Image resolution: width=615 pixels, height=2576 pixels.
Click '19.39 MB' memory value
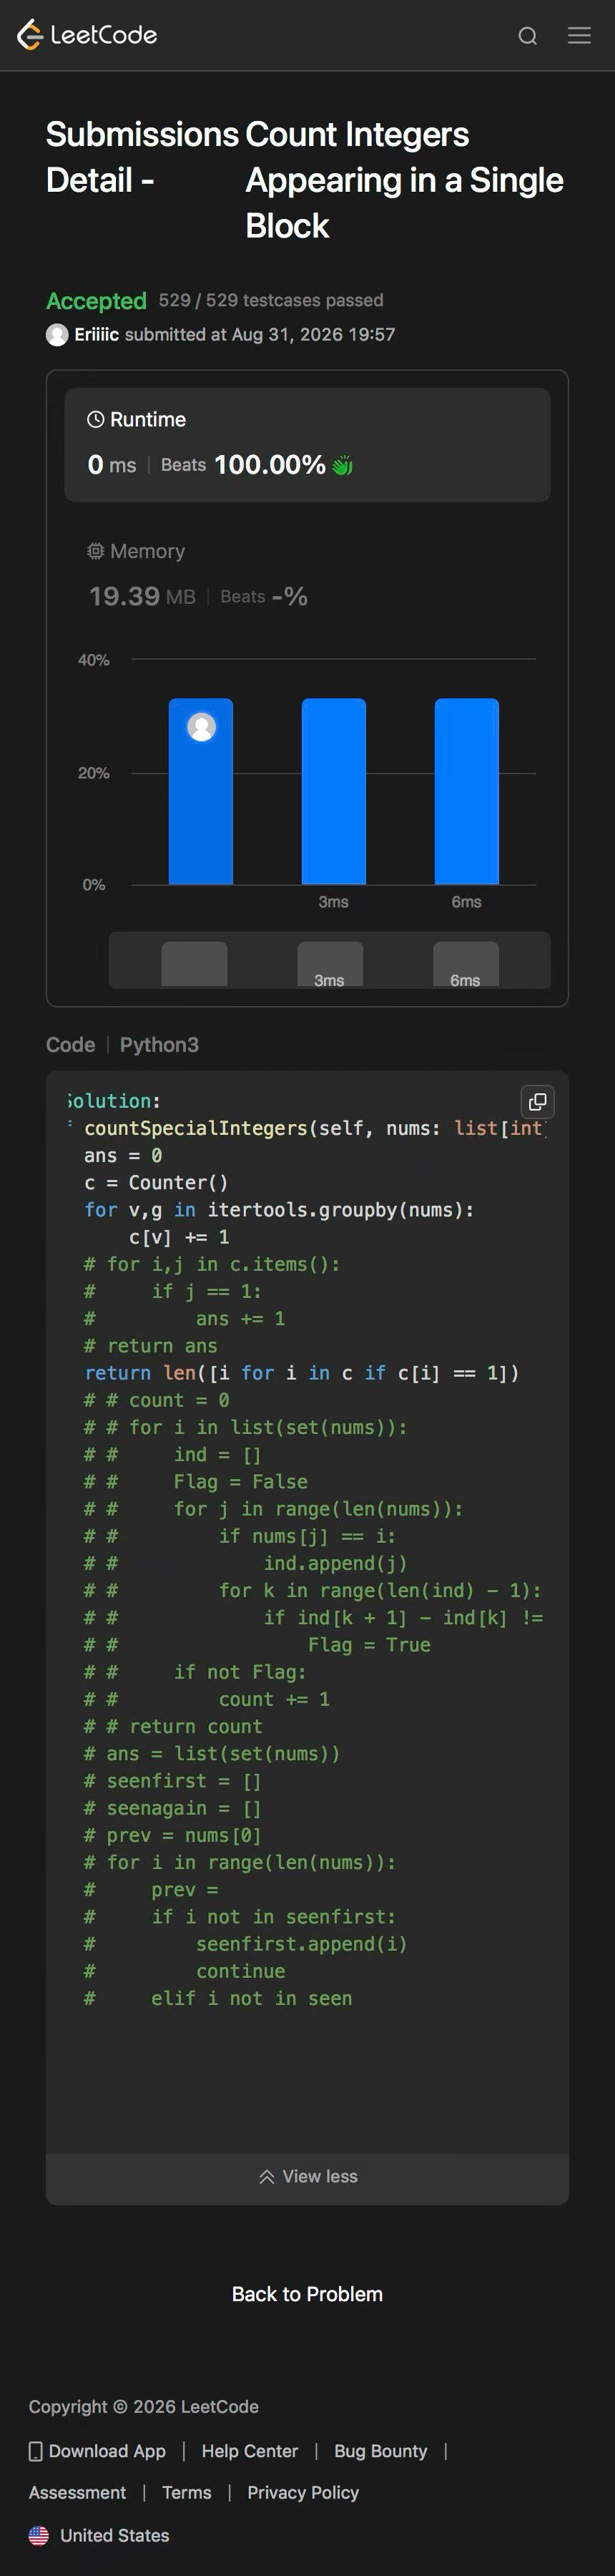[142, 596]
